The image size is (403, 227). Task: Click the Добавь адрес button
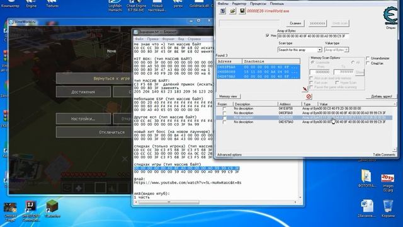[382, 96]
